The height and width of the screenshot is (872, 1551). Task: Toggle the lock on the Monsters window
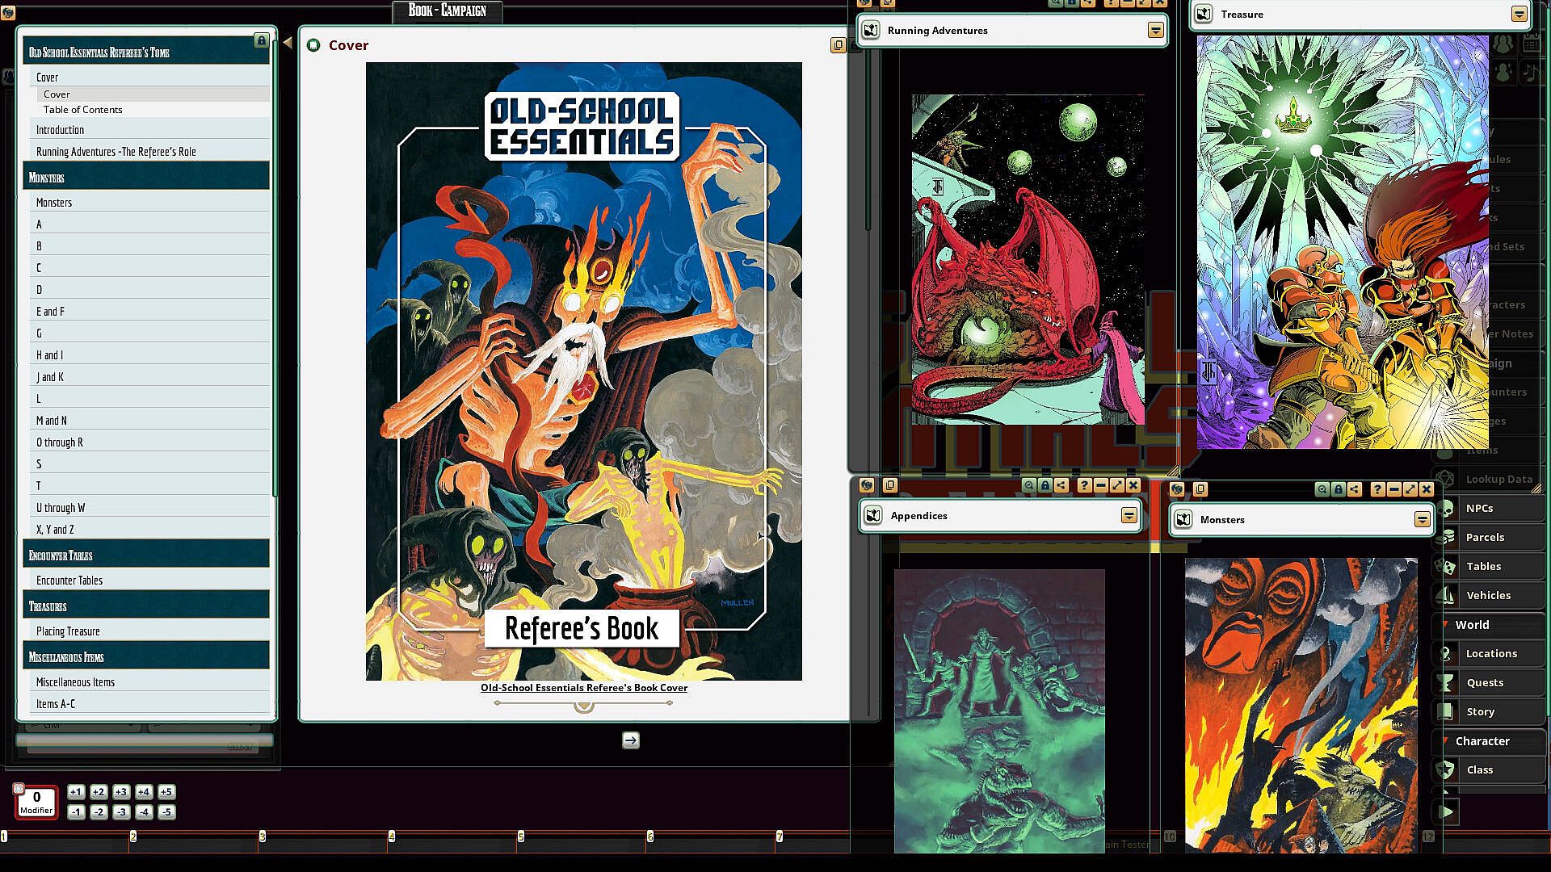click(x=1339, y=489)
